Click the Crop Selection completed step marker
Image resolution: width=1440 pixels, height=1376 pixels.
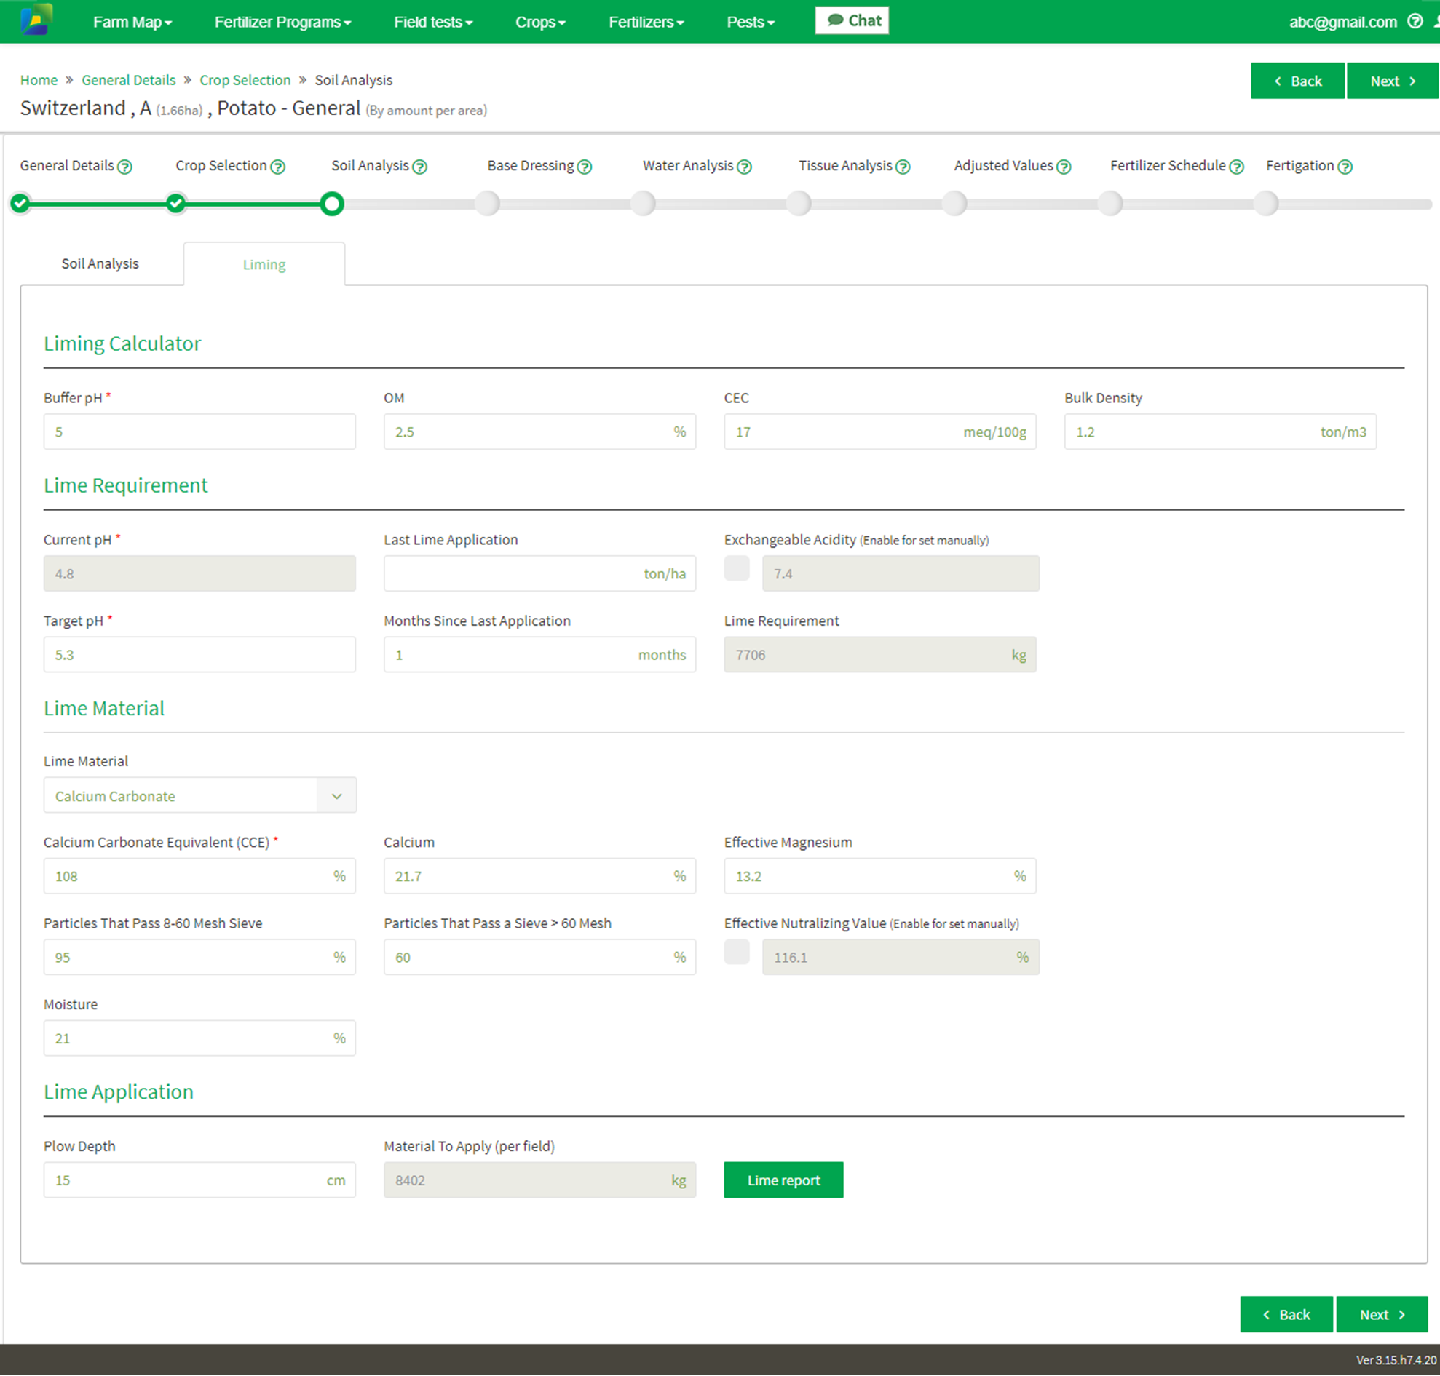(x=176, y=203)
